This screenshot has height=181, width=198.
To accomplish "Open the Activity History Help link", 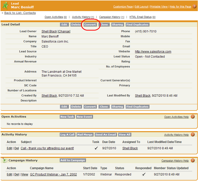I will [176, 135].
